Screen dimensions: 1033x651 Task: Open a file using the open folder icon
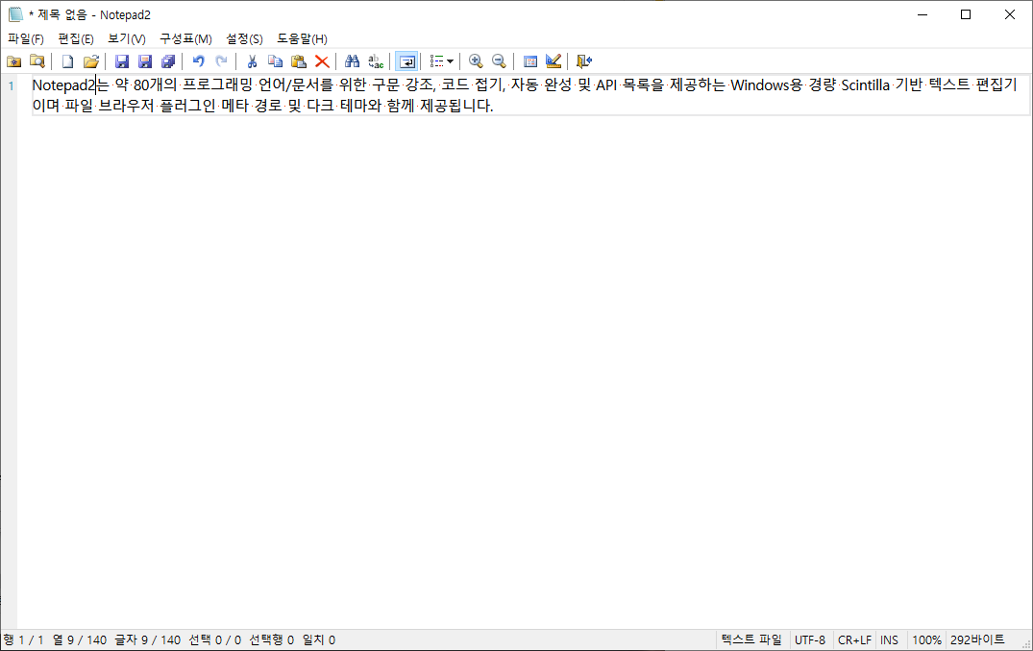pos(91,60)
